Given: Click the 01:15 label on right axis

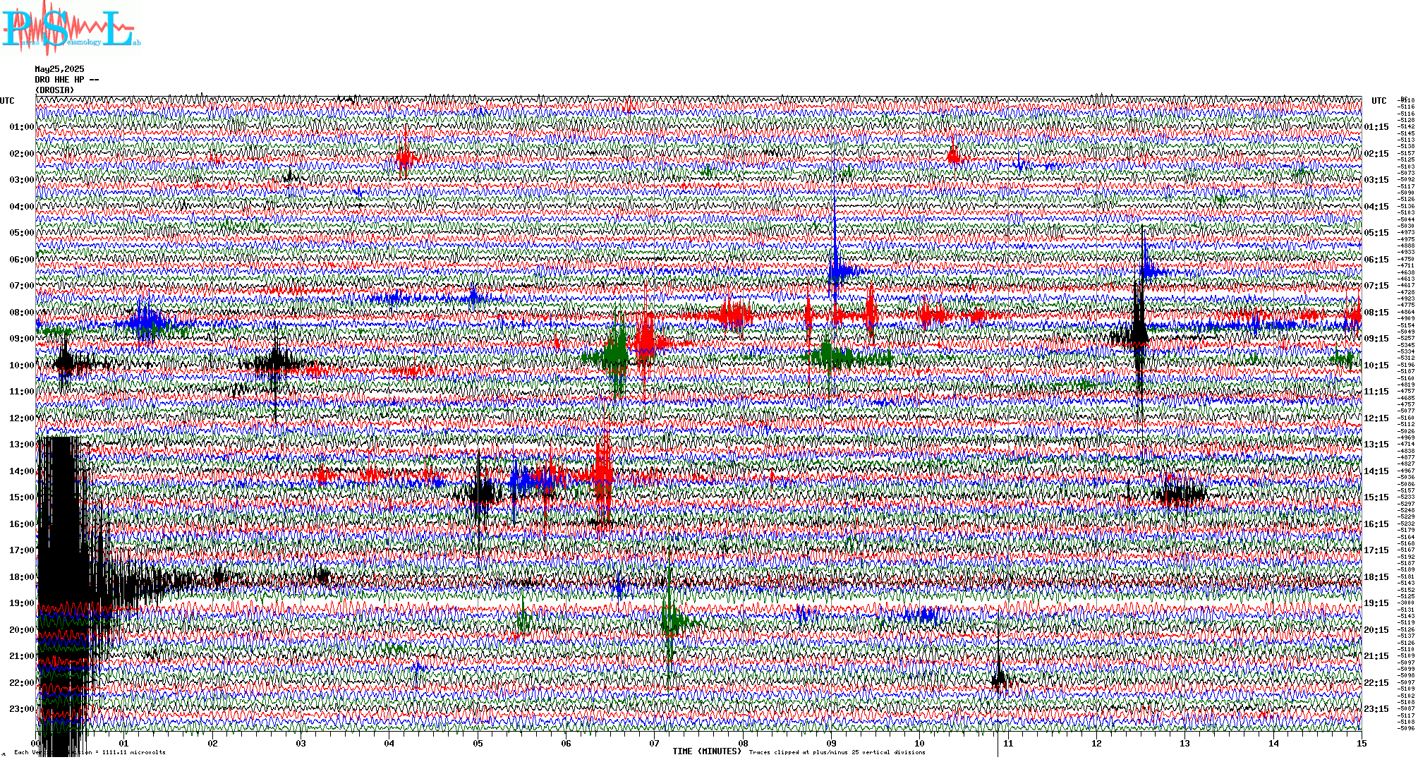Looking at the screenshot, I should click(x=1376, y=127).
